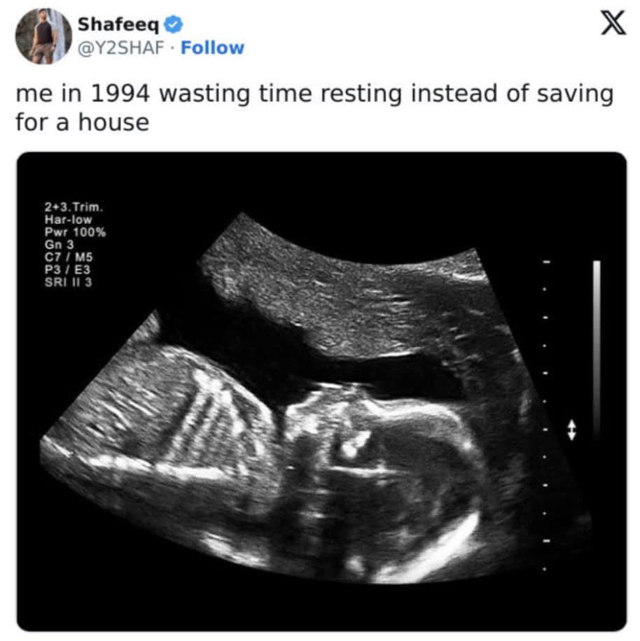Screen dimensions: 640x641
Task: Click the blue verified checkmark badge
Action: coord(174,24)
